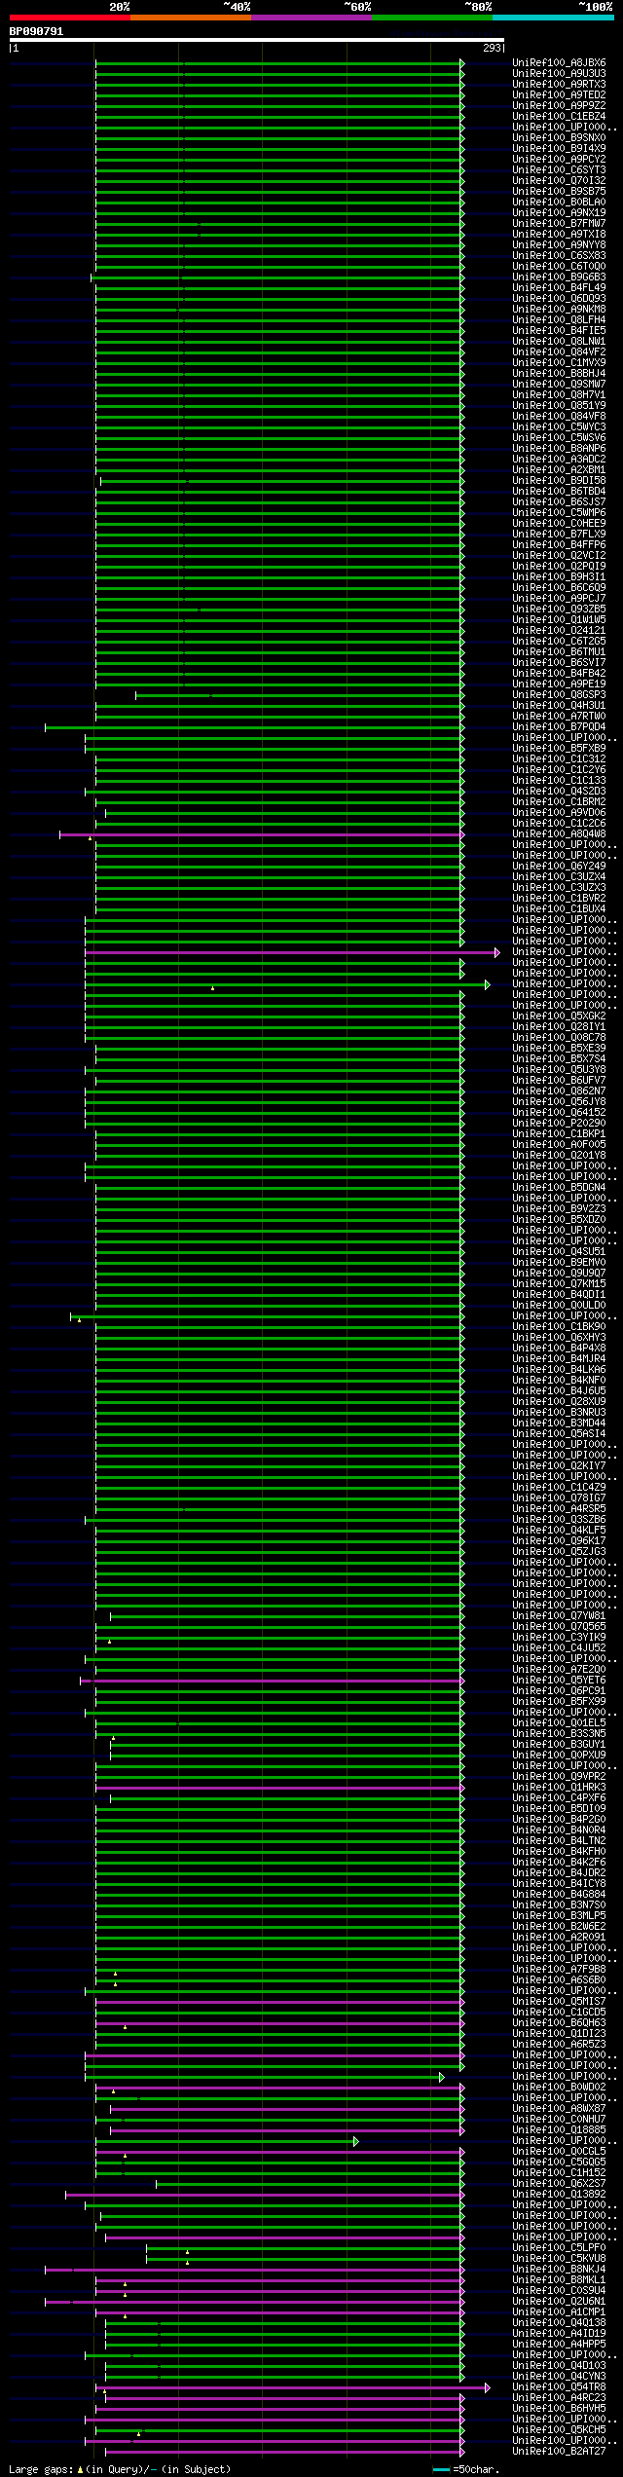The image size is (623, 2477).
Task: Select hit UniRef100_Q7KM15
Action: [559, 1284]
